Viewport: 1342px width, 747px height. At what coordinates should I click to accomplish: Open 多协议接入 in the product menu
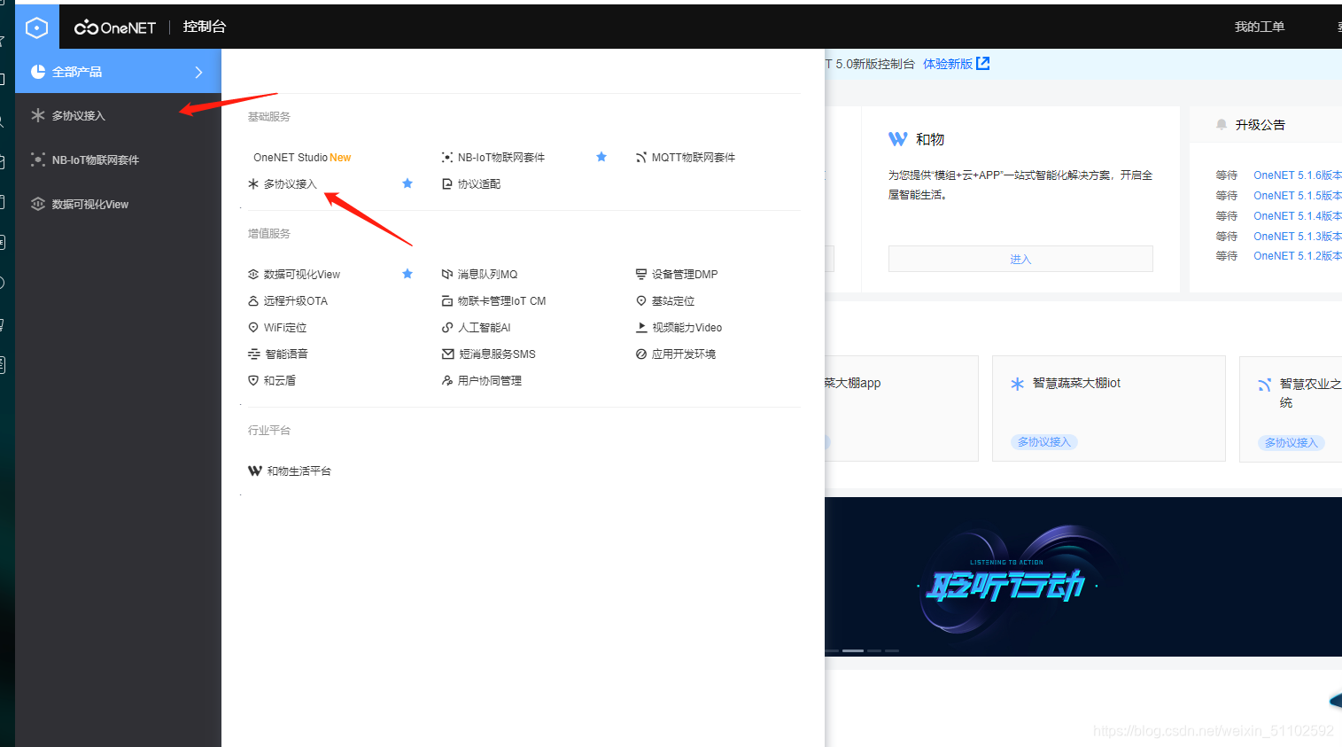tap(290, 184)
